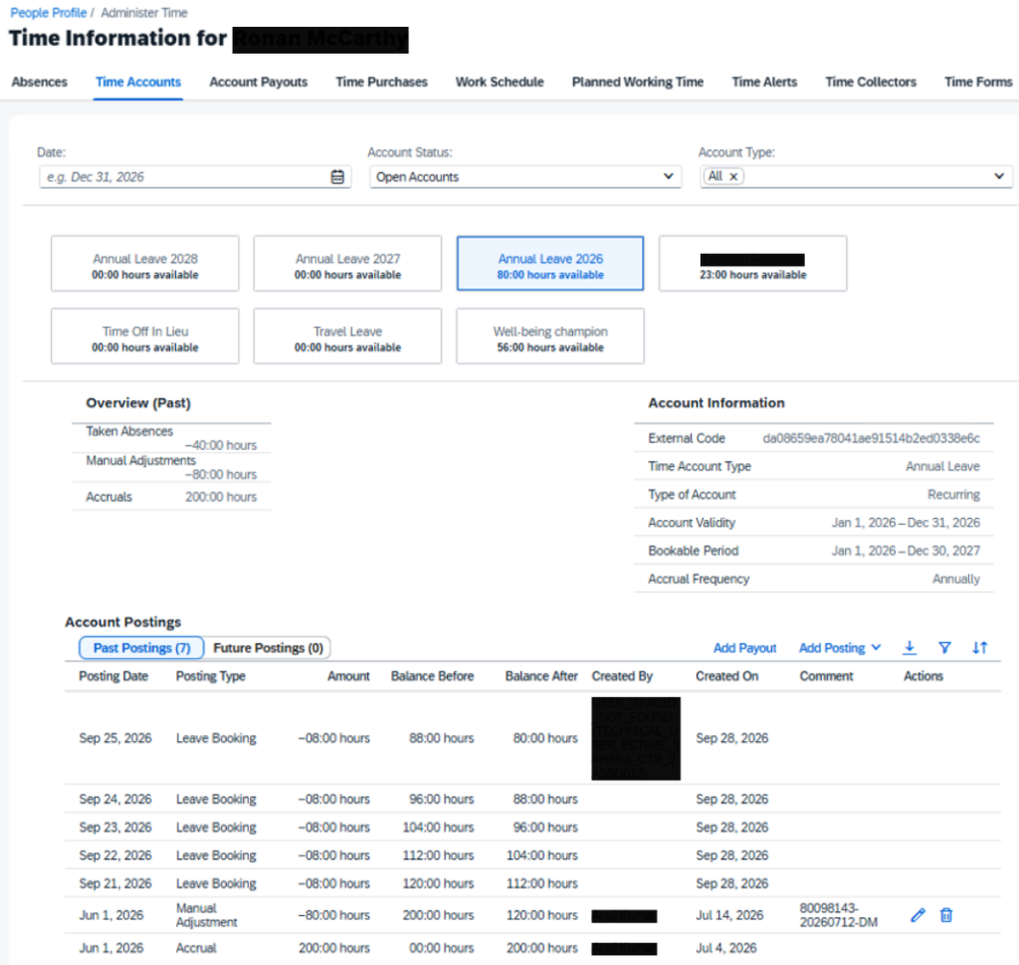
Task: Click the Posting Date column header
Action: click(x=113, y=676)
